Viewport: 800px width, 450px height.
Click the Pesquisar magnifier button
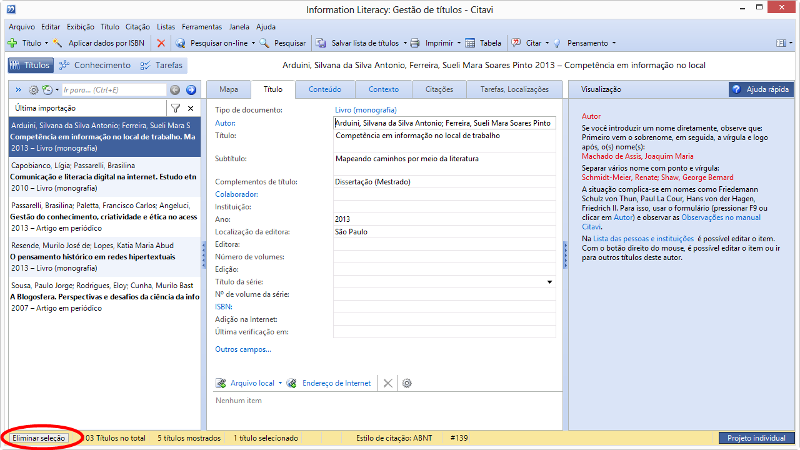pos(282,43)
